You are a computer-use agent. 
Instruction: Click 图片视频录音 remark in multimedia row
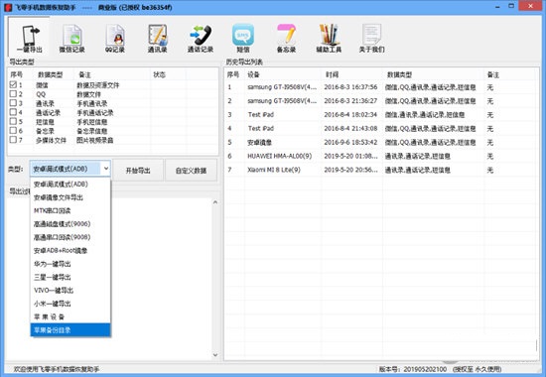95,140
